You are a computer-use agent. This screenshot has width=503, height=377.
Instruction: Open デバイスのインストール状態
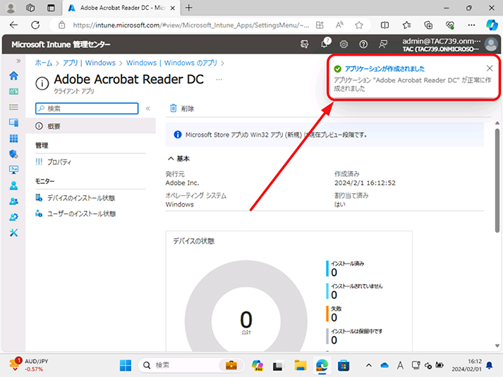click(x=81, y=198)
